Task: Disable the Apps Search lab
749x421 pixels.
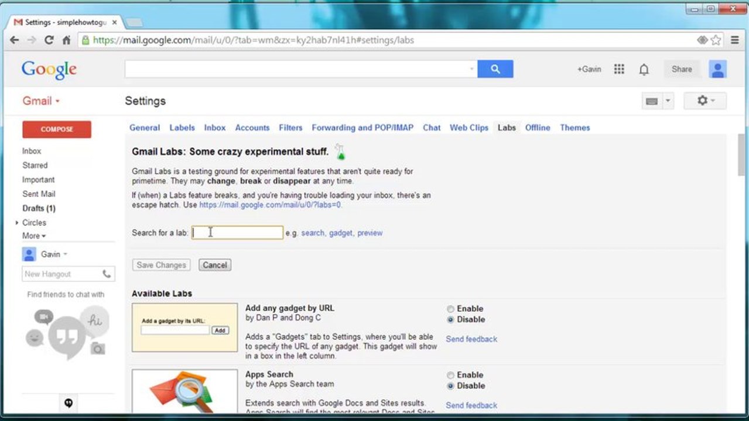Action: [x=450, y=387]
